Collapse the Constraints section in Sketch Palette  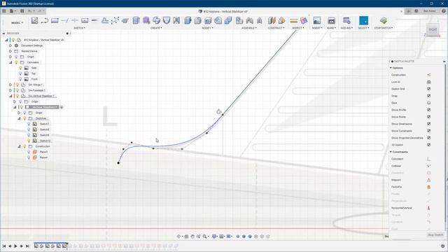tap(391, 152)
